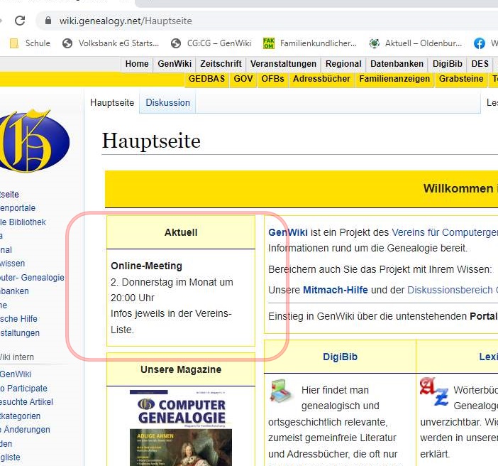The height and width of the screenshot is (466, 498).
Task: Go to Familienanzeigen in the yellow bar
Action: 394,79
